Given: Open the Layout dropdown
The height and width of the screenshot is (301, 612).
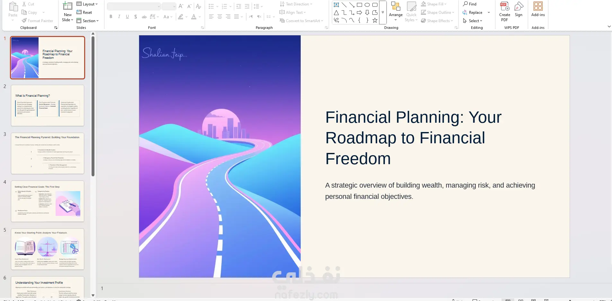Looking at the screenshot, I should point(87,4).
